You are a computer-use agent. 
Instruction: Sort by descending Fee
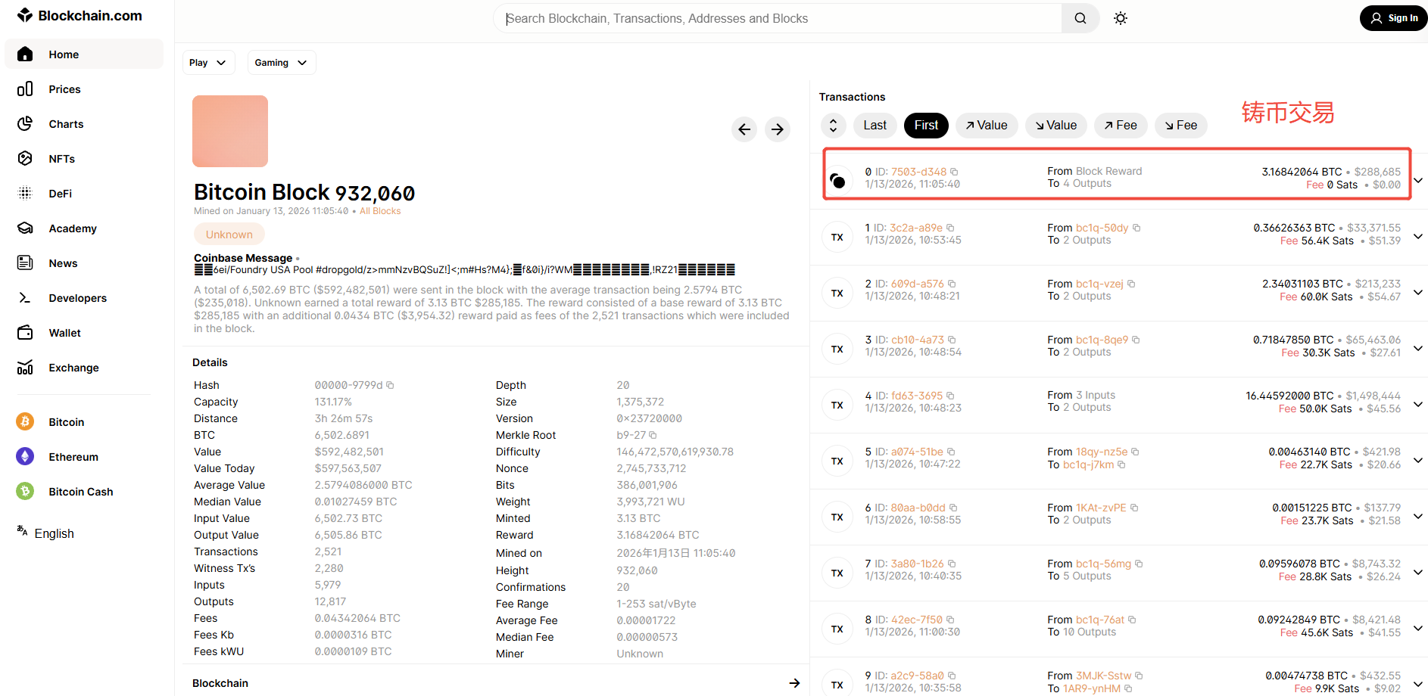click(1181, 126)
